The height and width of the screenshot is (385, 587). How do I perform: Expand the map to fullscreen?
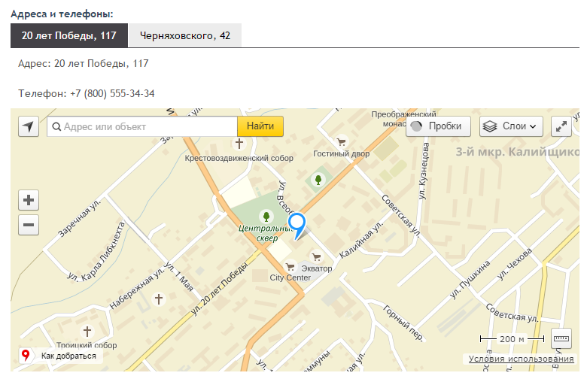click(x=561, y=126)
